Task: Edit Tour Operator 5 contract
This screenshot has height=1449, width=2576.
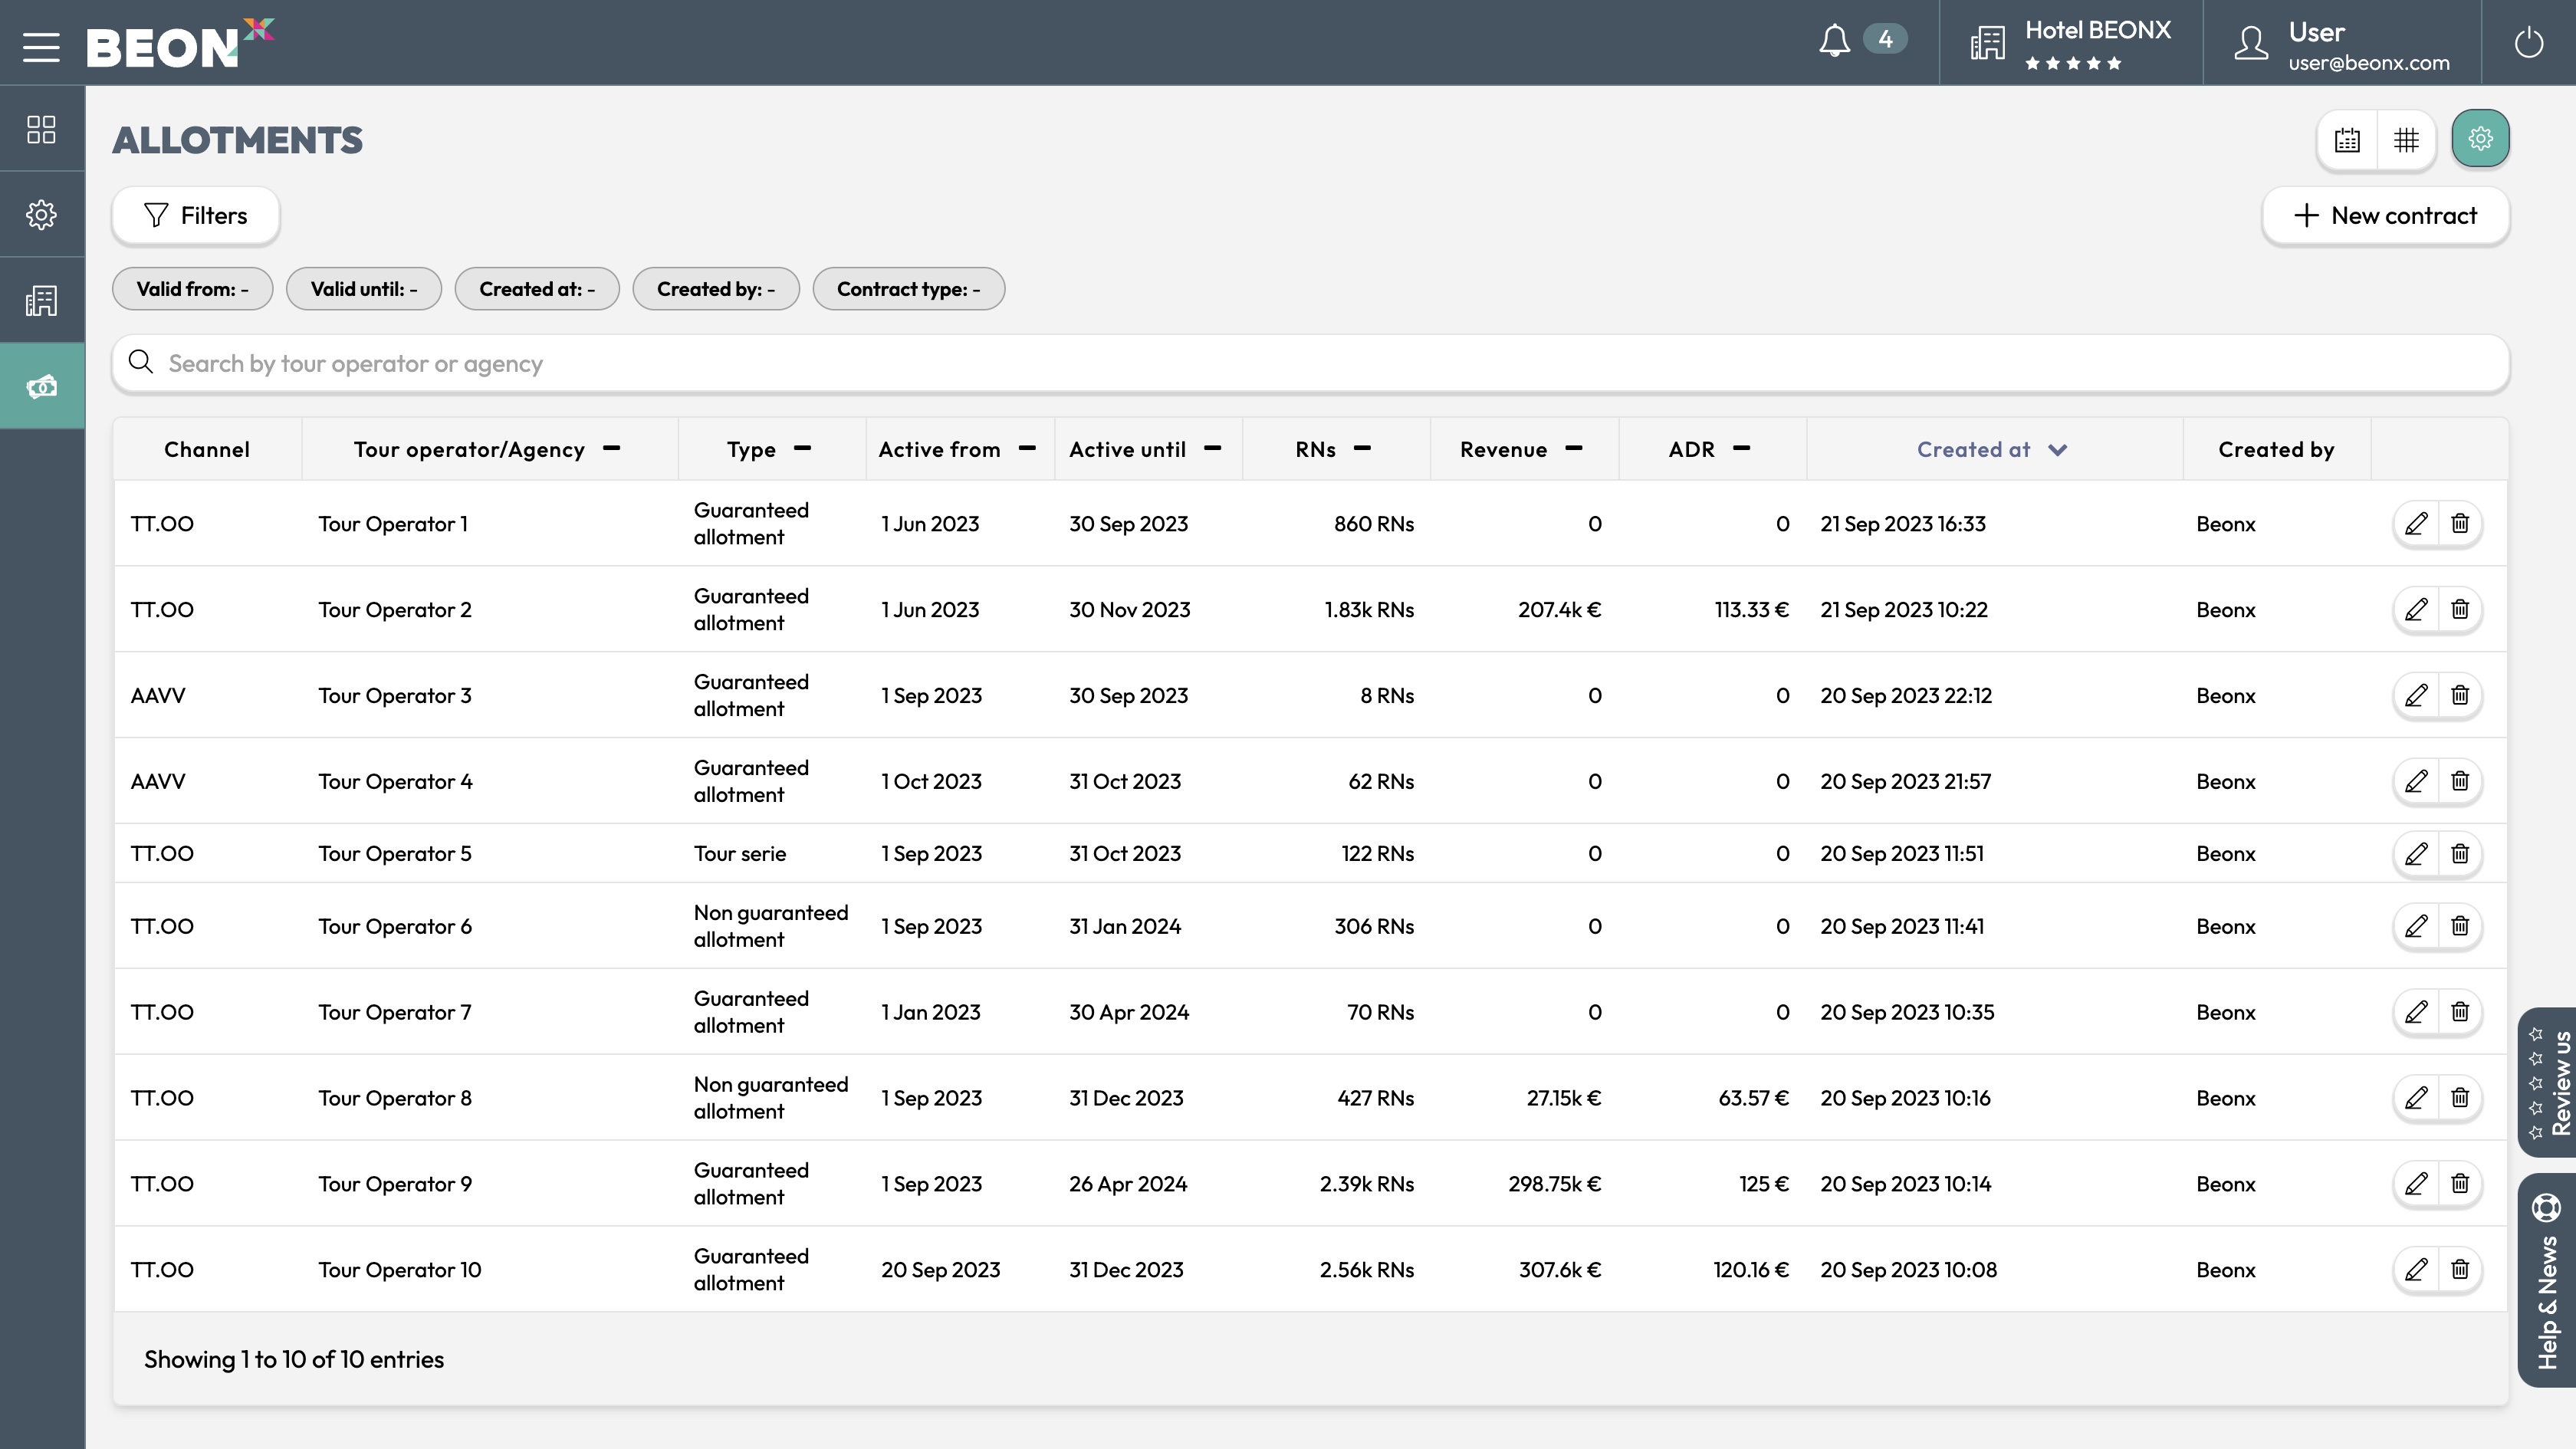Action: pyautogui.click(x=2416, y=853)
